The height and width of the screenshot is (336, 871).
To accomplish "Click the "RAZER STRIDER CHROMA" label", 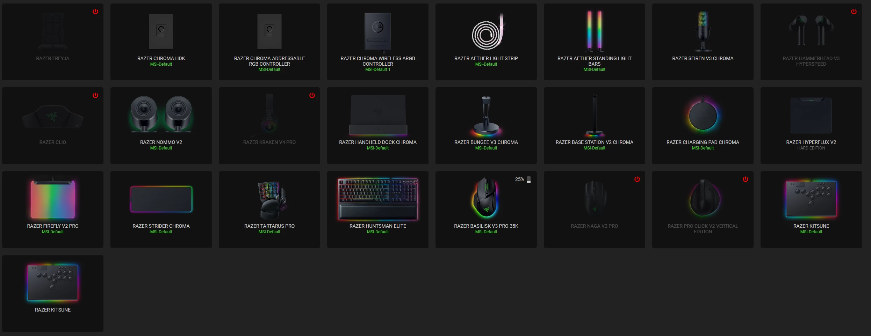I will pos(161,226).
